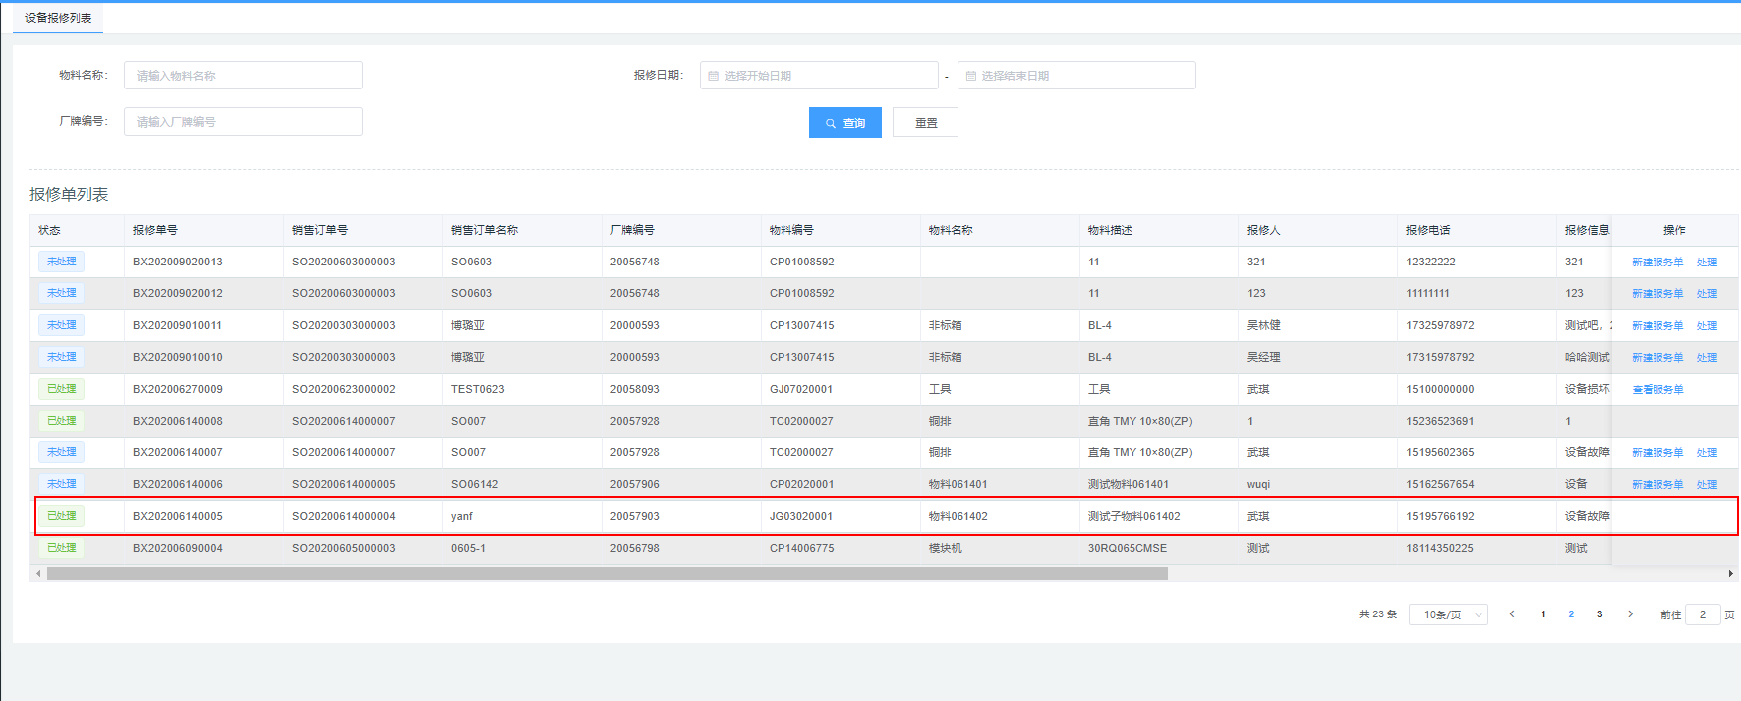Click the 重置 reset button
1741x701 pixels.
point(925,123)
